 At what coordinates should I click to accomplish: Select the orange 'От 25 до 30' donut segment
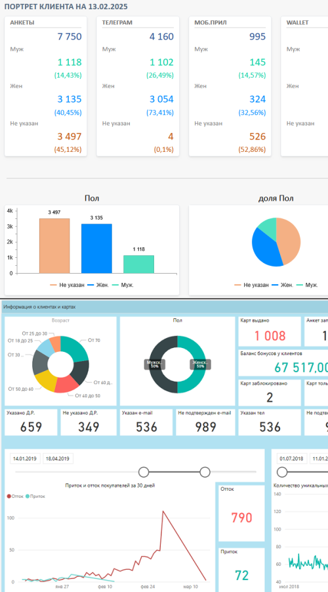pos(55,342)
